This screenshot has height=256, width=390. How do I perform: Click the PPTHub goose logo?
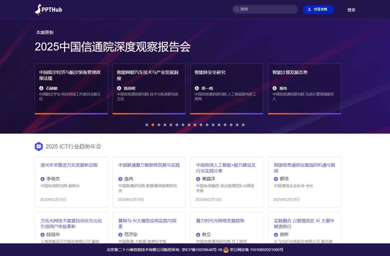pyautogui.click(x=48, y=10)
